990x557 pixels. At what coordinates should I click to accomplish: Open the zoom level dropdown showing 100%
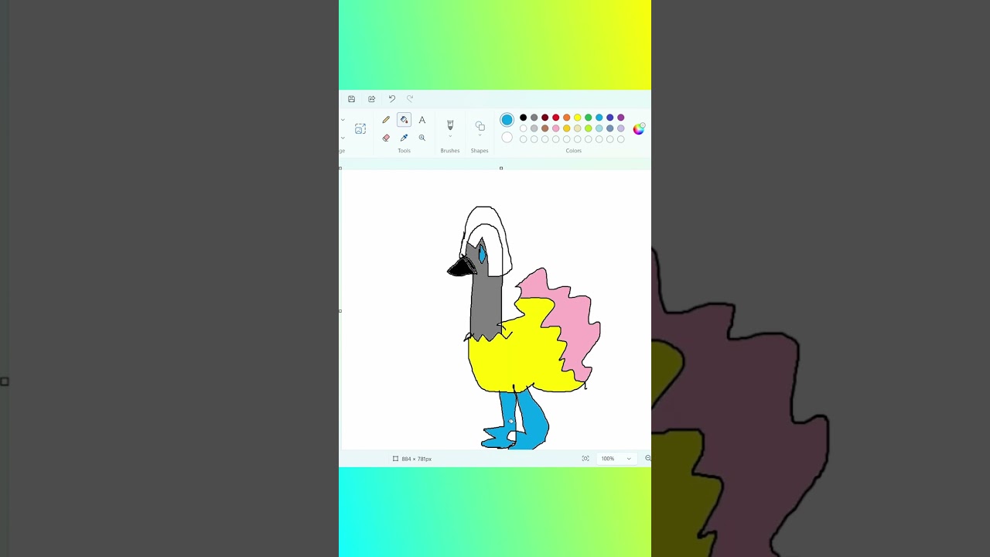tap(616, 459)
